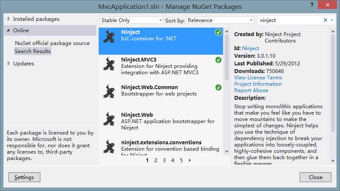Select the Installed packages category
Viewport: 340px width, 191px height.
tap(36, 19)
